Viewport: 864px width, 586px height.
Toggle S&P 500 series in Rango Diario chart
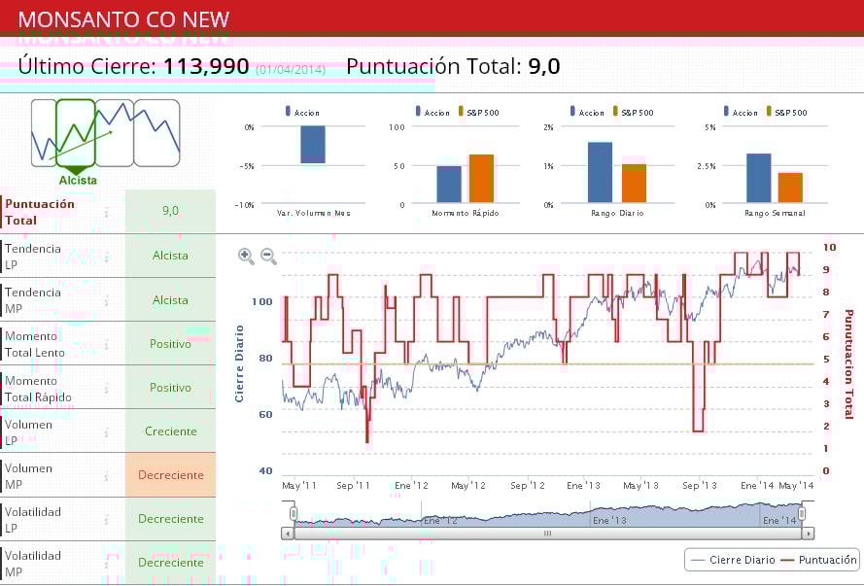click(633, 112)
